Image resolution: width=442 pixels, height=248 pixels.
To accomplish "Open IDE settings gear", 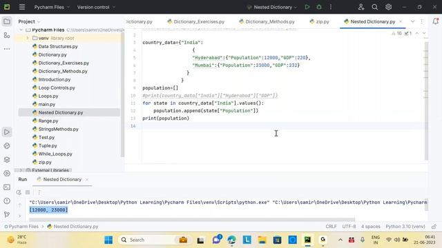I will [x=388, y=7].
